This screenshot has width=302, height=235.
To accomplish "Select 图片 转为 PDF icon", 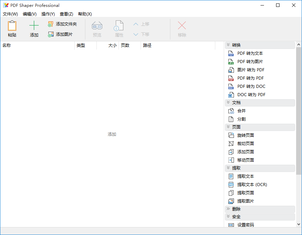I will [x=231, y=70].
